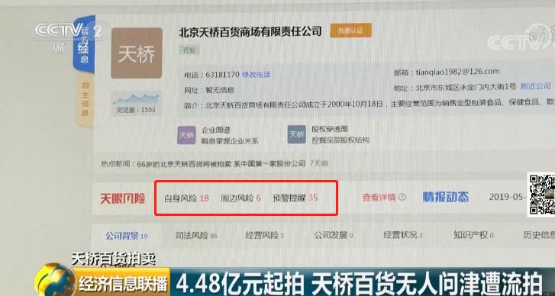Image resolution: width=555 pixels, height=296 pixels.
Task: Click the 股权穿透图 label text
Action: [x=330, y=129]
